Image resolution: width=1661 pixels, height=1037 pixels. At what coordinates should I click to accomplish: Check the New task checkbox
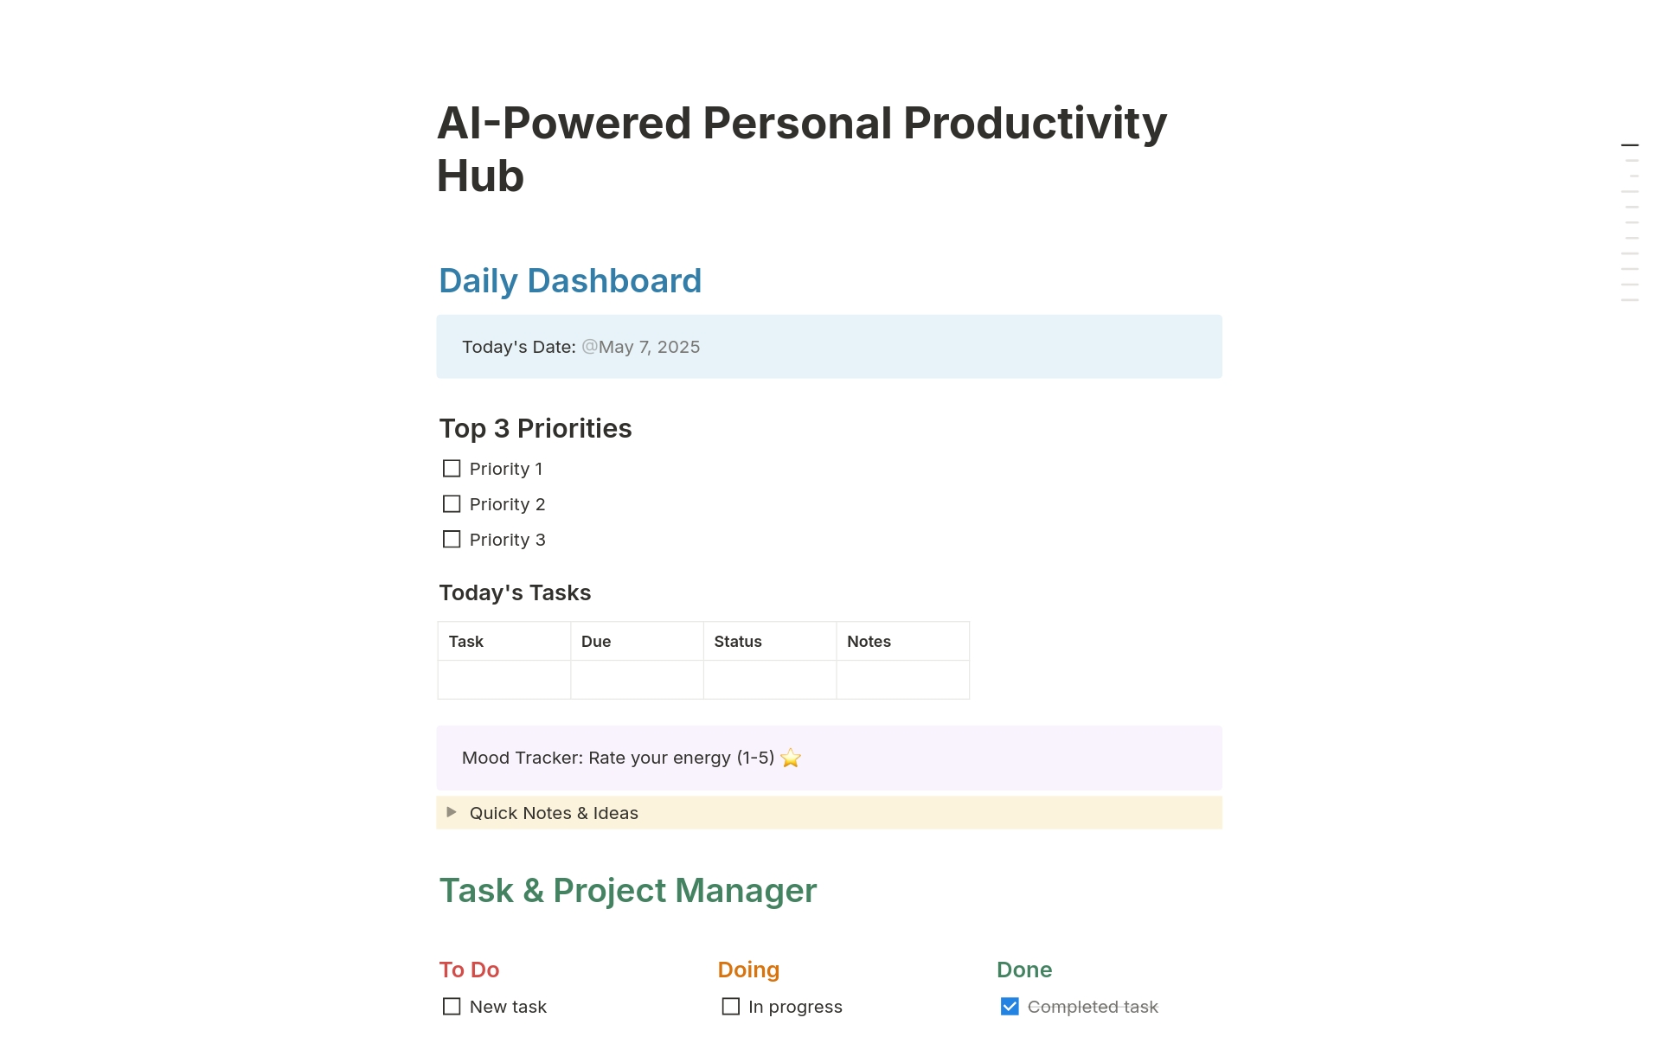(452, 1006)
